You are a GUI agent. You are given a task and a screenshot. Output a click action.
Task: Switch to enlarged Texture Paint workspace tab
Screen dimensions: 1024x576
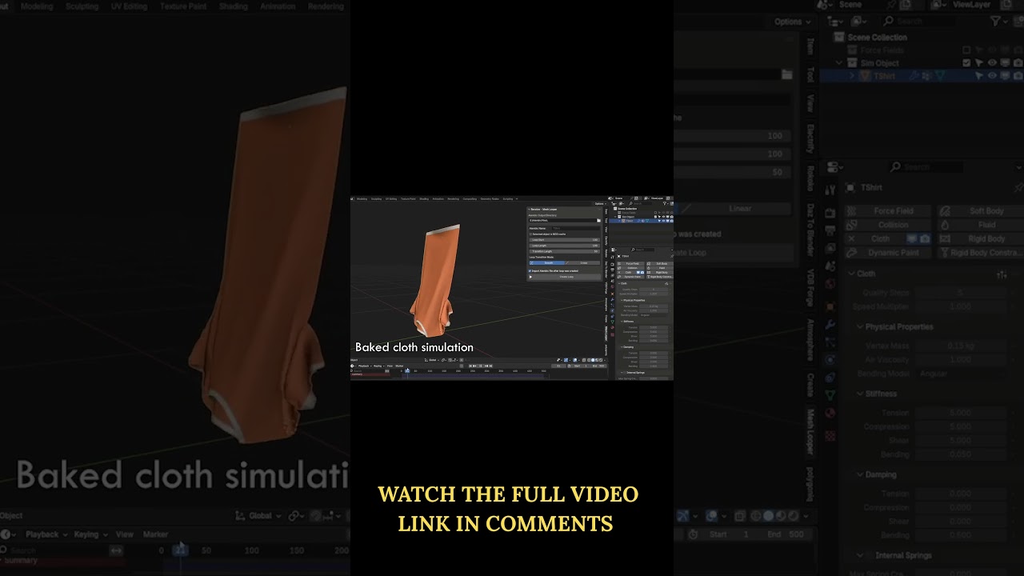pyautogui.click(x=184, y=6)
